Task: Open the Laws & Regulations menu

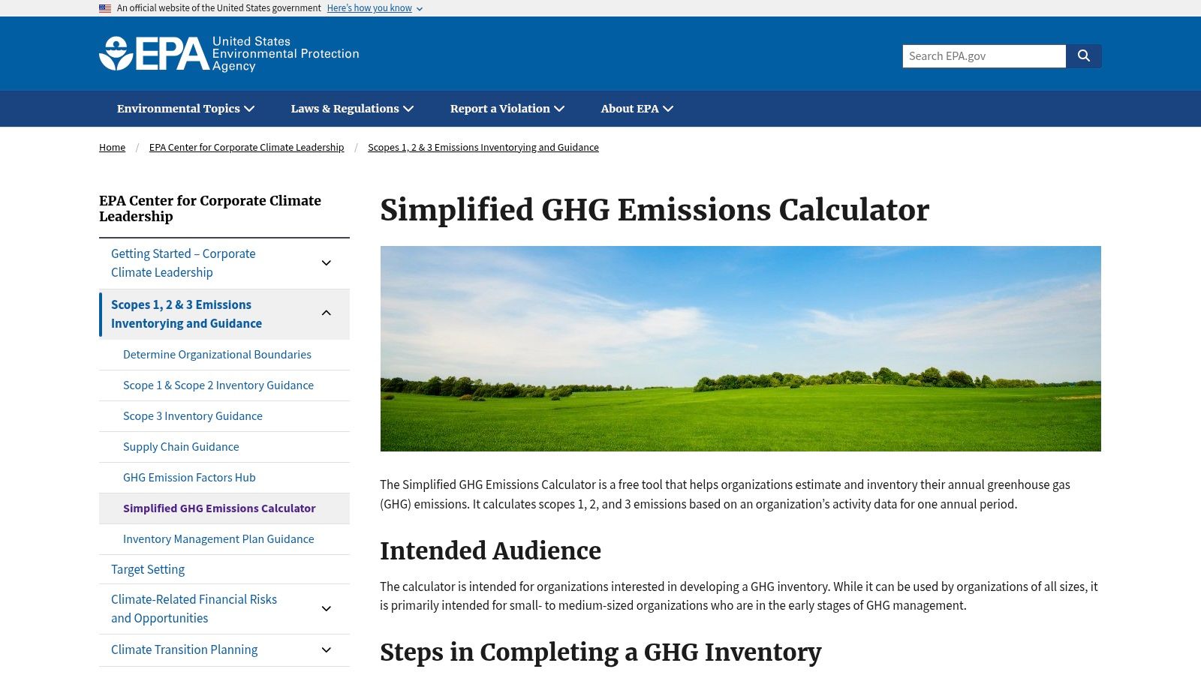Action: pos(352,109)
